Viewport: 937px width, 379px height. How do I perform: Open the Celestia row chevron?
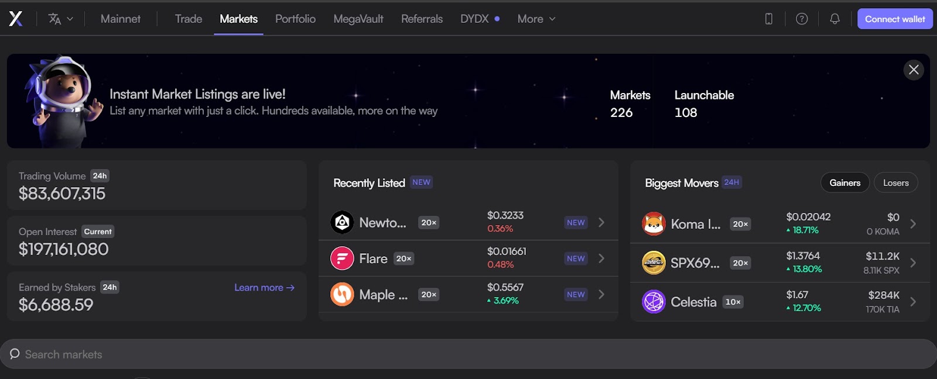(913, 302)
